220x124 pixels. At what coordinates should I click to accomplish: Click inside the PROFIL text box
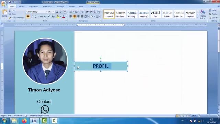(101, 66)
